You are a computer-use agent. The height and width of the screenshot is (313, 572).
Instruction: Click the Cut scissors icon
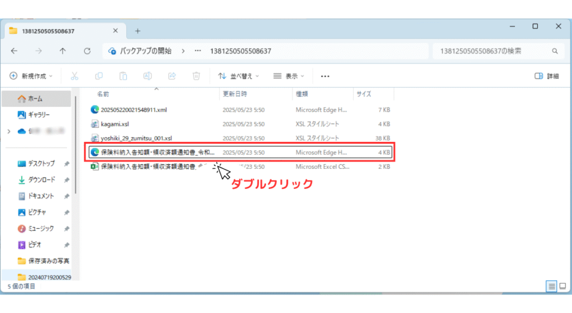coord(74,76)
